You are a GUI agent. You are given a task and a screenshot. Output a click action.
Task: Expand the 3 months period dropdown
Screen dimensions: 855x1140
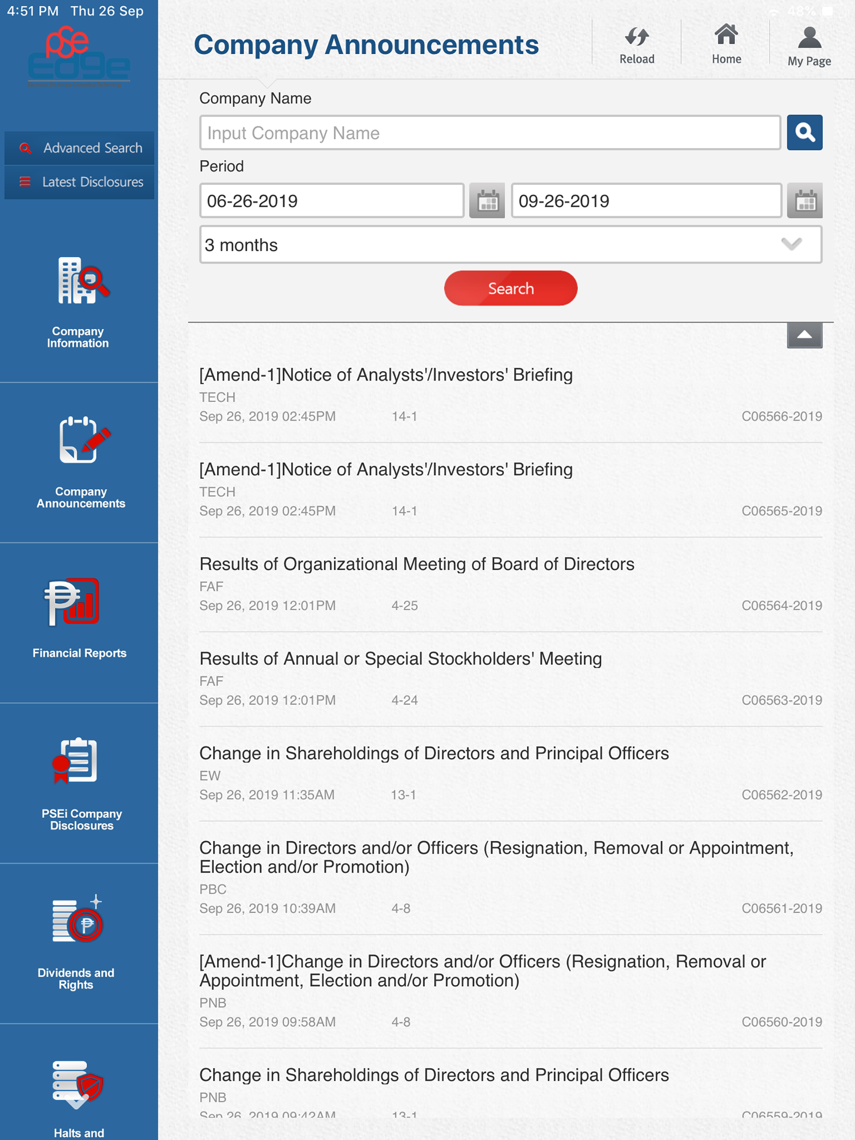(511, 244)
